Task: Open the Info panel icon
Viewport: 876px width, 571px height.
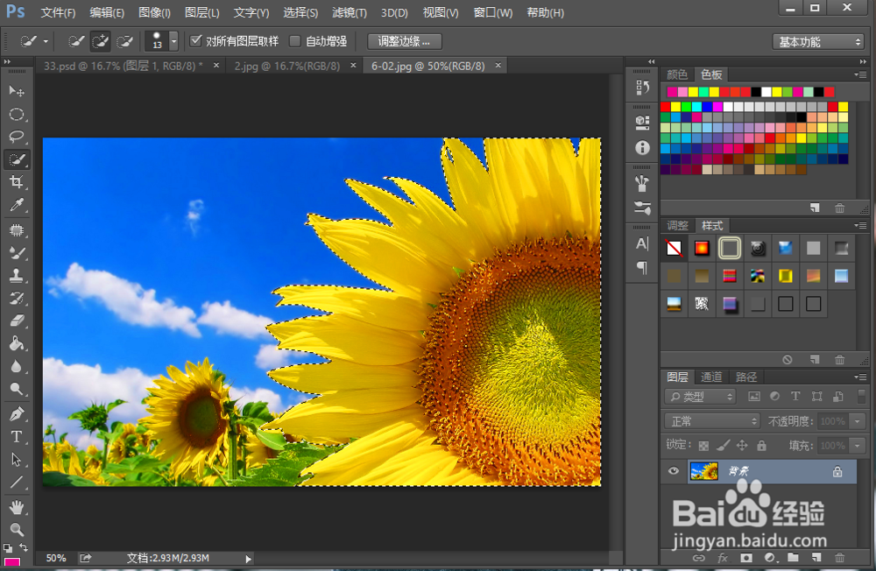Action: coord(642,147)
